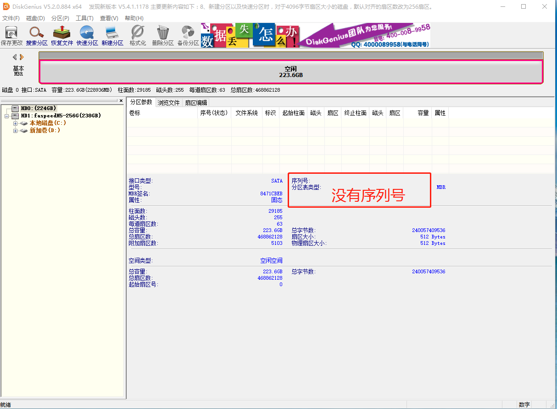Create a new partition via 新建分区 icon
This screenshot has height=409, width=557.
tap(112, 36)
